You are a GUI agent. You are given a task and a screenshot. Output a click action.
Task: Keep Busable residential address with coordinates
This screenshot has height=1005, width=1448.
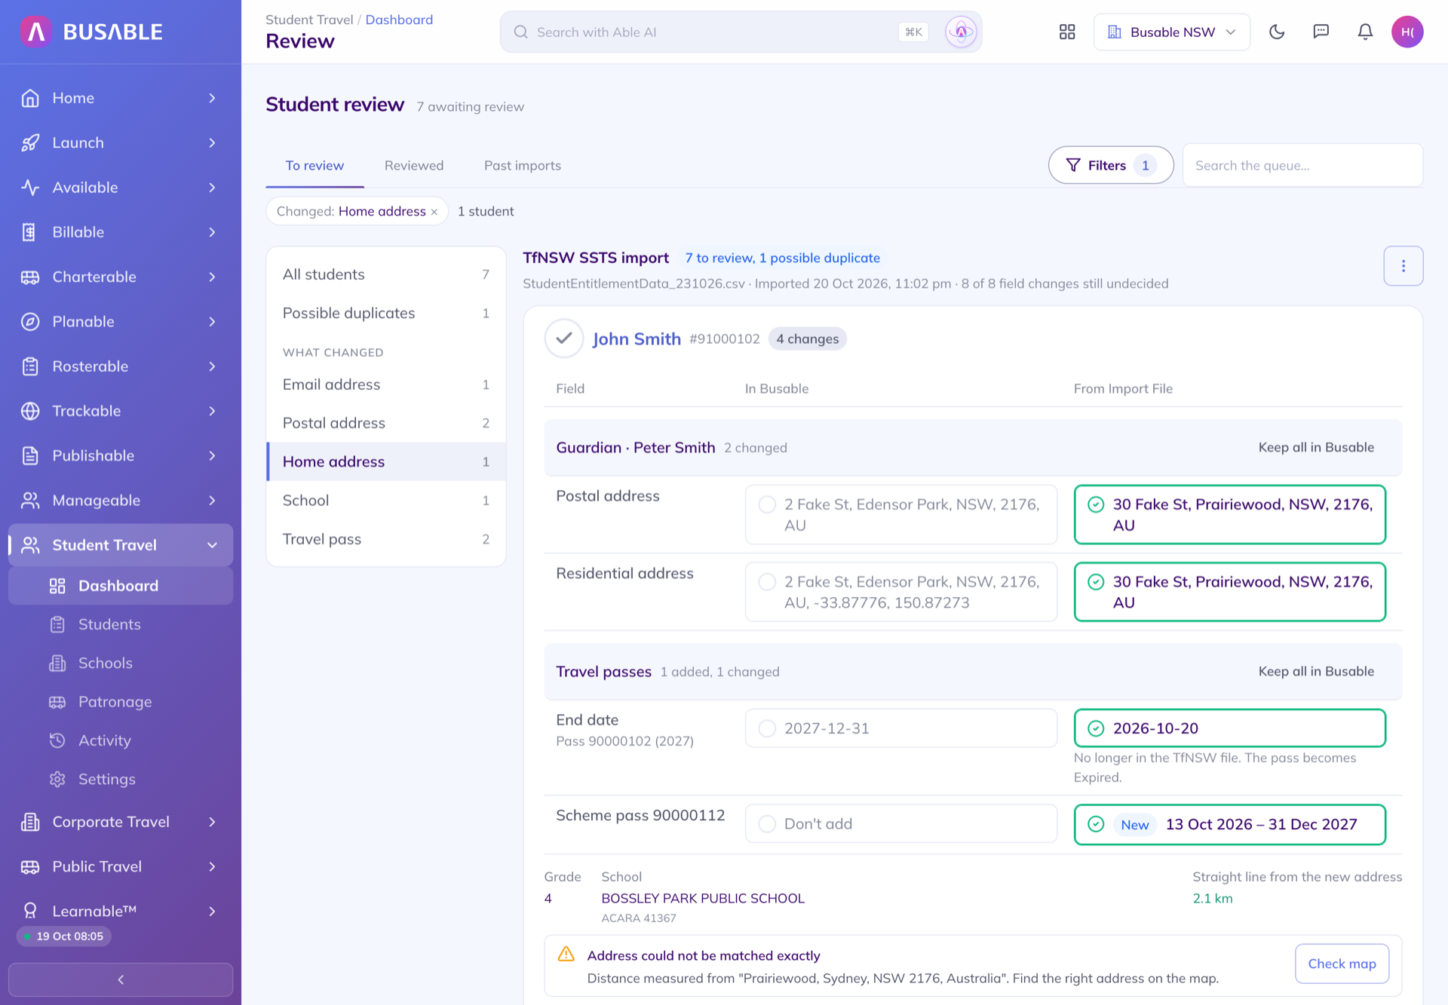(901, 592)
